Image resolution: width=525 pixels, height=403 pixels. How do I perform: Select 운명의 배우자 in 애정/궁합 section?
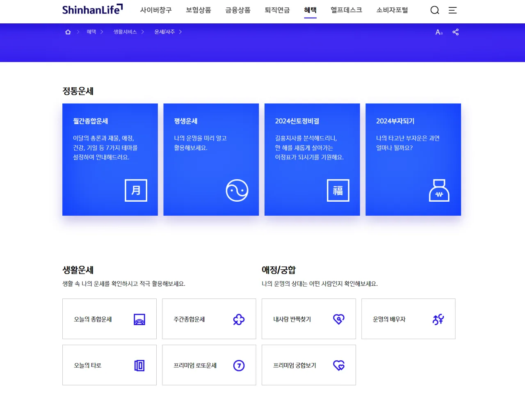[408, 319]
